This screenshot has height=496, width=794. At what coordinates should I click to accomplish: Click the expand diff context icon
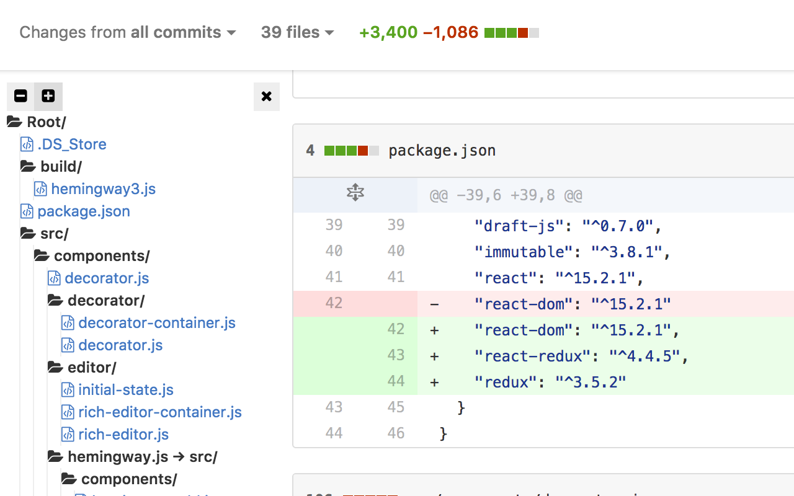pos(355,193)
